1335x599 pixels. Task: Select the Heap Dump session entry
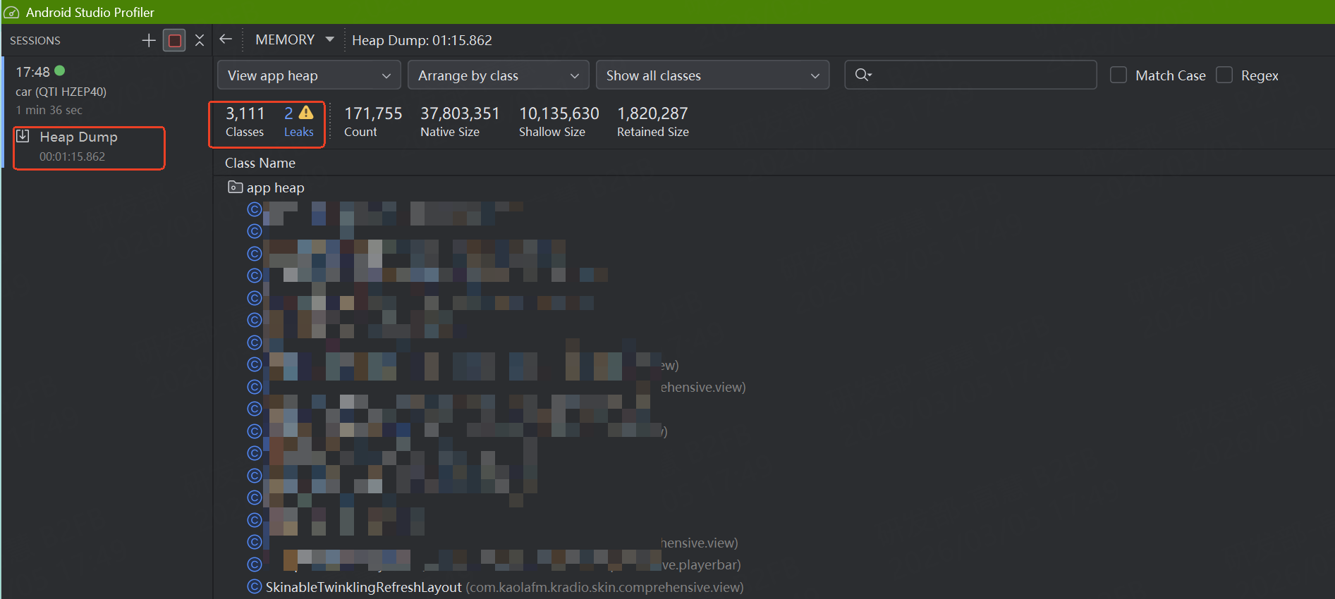pos(90,147)
